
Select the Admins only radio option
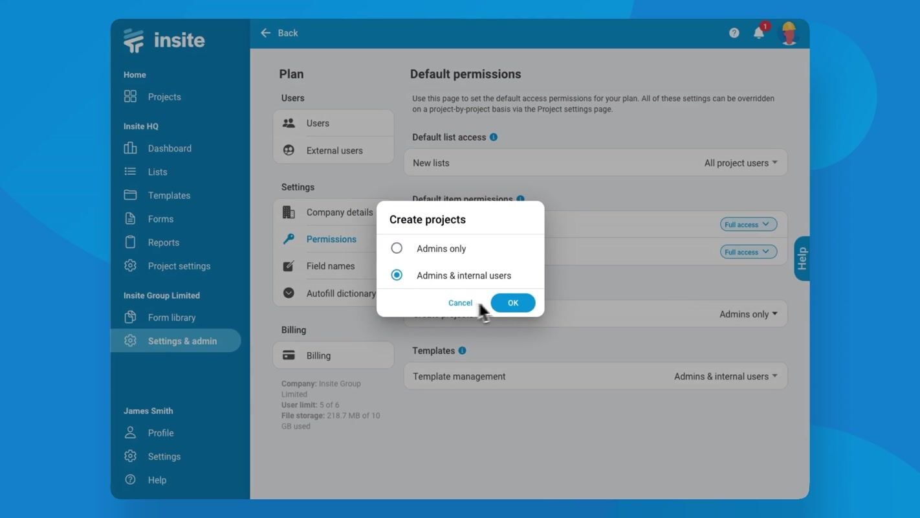397,249
